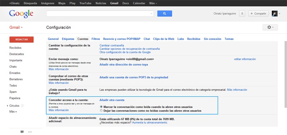Open Otra configuración de la cuenta de Google
The height and width of the screenshot is (135, 287).
[125, 52]
